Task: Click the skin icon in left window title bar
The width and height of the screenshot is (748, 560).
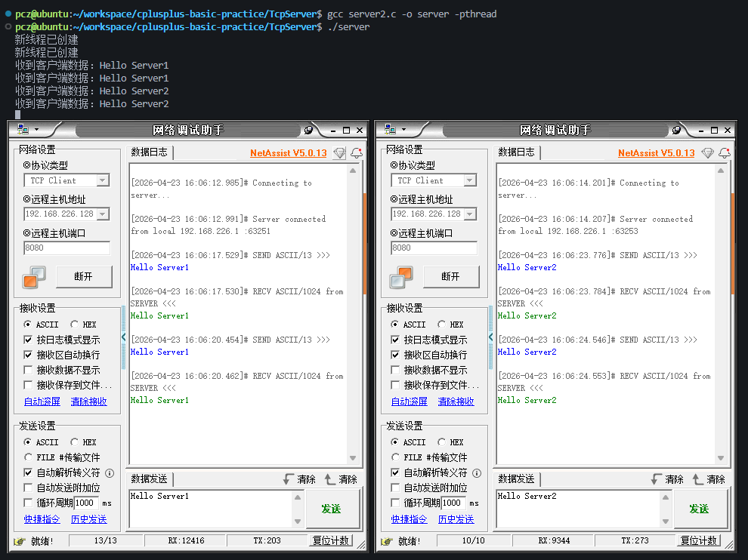Action: pyautogui.click(x=309, y=130)
